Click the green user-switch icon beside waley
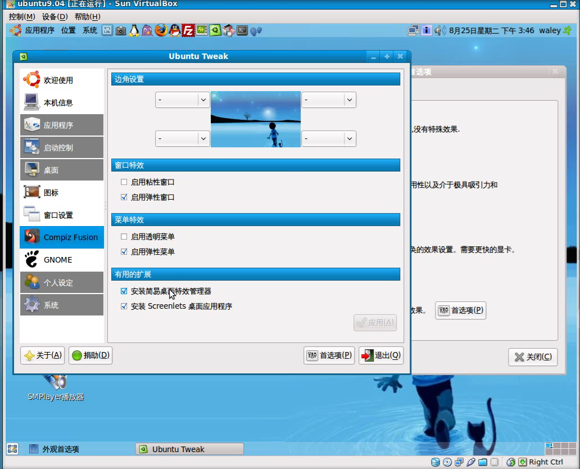Viewport: 580px width, 469px height. point(568,30)
